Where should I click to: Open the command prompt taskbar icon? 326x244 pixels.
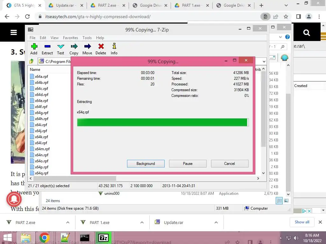click(85, 237)
